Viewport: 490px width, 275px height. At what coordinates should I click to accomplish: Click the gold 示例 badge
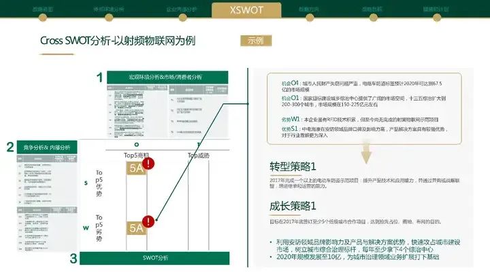tap(256, 41)
